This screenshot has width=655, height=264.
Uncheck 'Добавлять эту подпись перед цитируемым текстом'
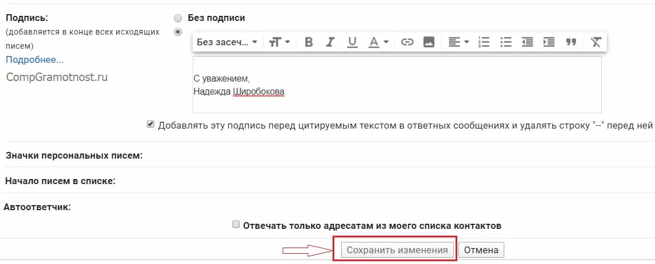pos(150,125)
